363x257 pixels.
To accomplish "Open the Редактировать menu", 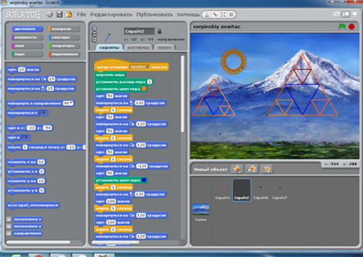I will coord(111,15).
